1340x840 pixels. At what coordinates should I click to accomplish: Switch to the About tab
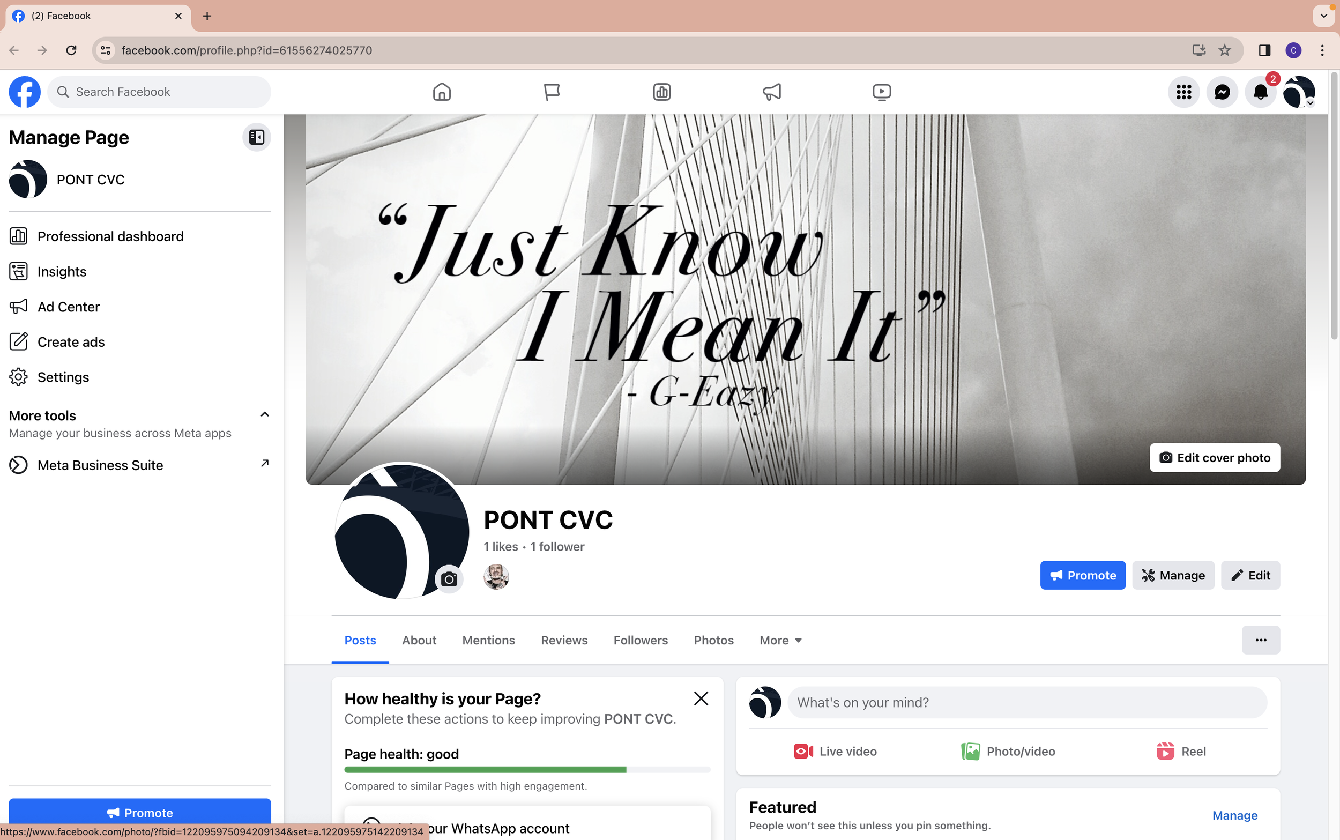(419, 640)
